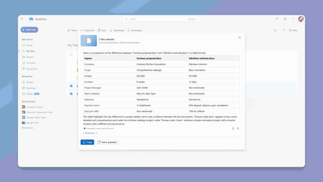The image size is (323, 182).
Task: Click the OneDrive cloud logo
Action: click(x=31, y=19)
